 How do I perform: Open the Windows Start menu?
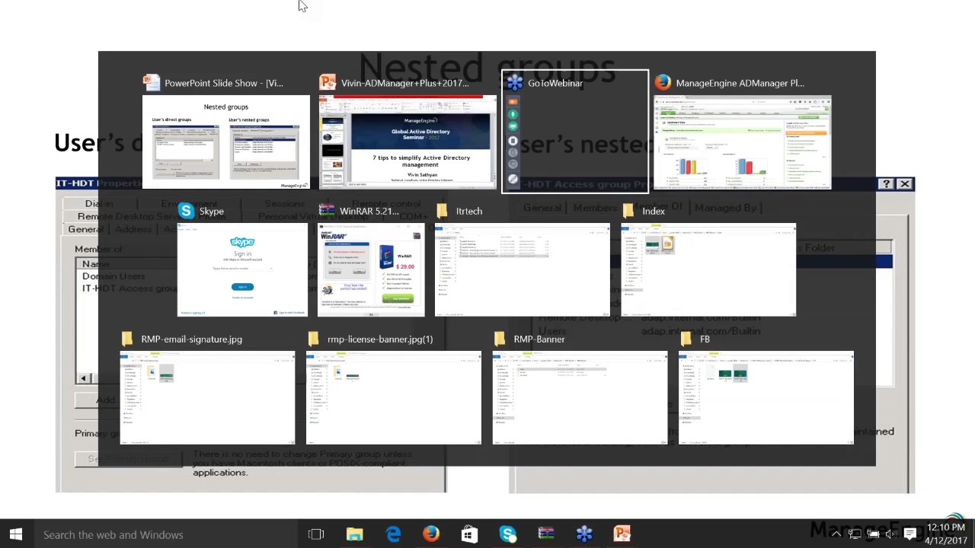(x=15, y=534)
